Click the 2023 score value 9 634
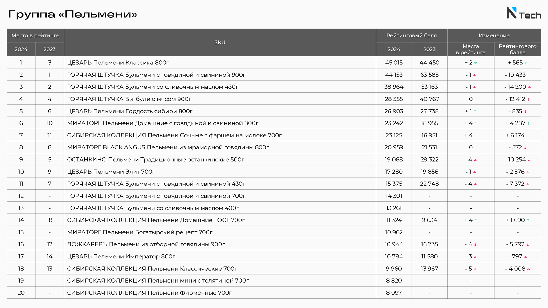The width and height of the screenshot is (548, 308). click(x=429, y=220)
